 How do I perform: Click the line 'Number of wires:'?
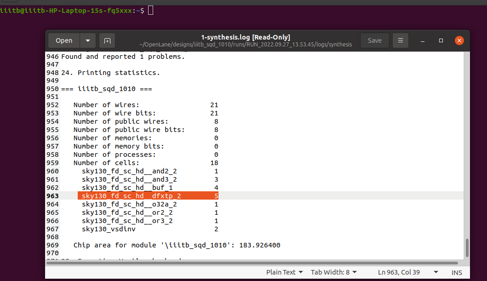(146, 105)
